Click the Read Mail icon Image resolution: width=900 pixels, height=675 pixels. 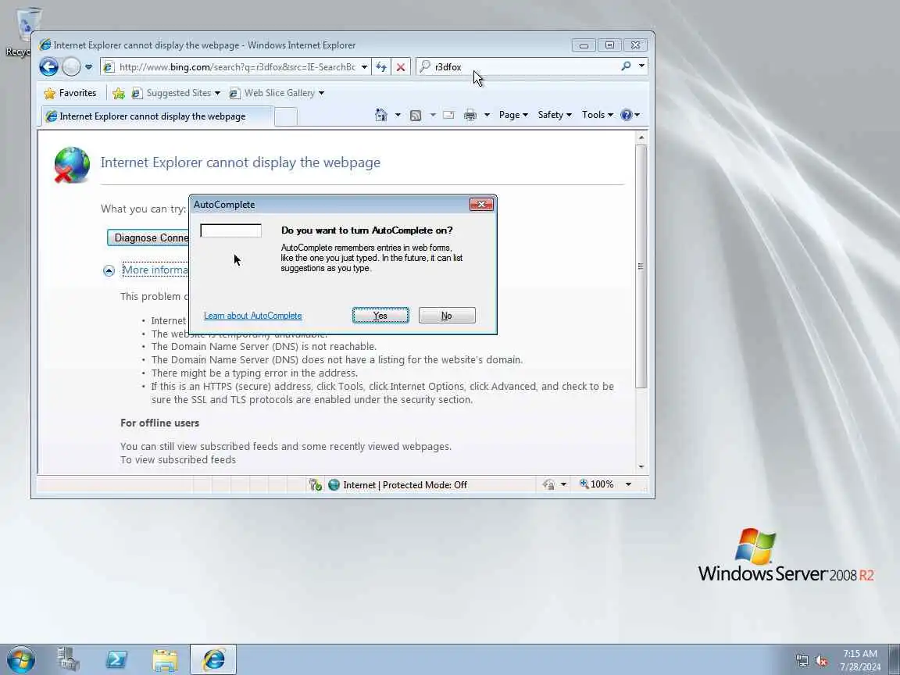449,116
